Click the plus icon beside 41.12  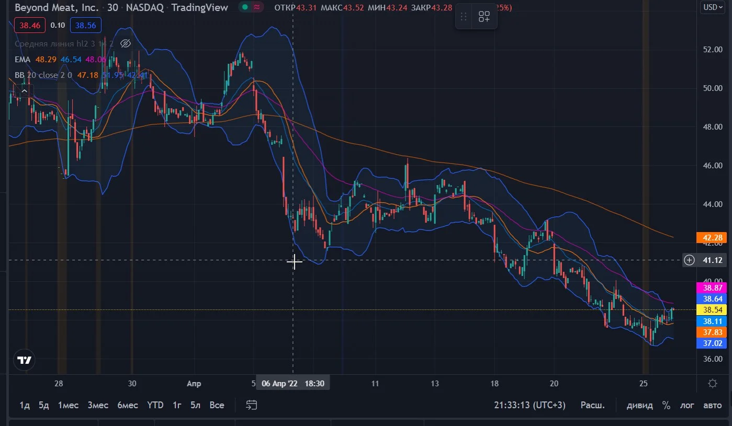(x=690, y=260)
